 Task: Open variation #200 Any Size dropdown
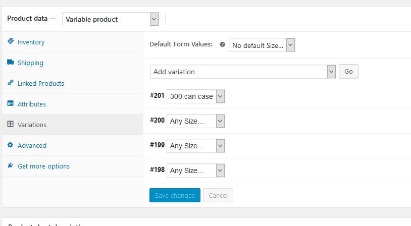pyautogui.click(x=195, y=121)
